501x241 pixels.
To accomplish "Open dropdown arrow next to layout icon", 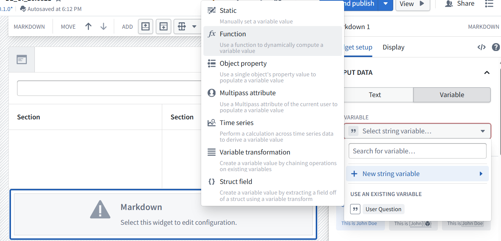I will tap(194, 26).
